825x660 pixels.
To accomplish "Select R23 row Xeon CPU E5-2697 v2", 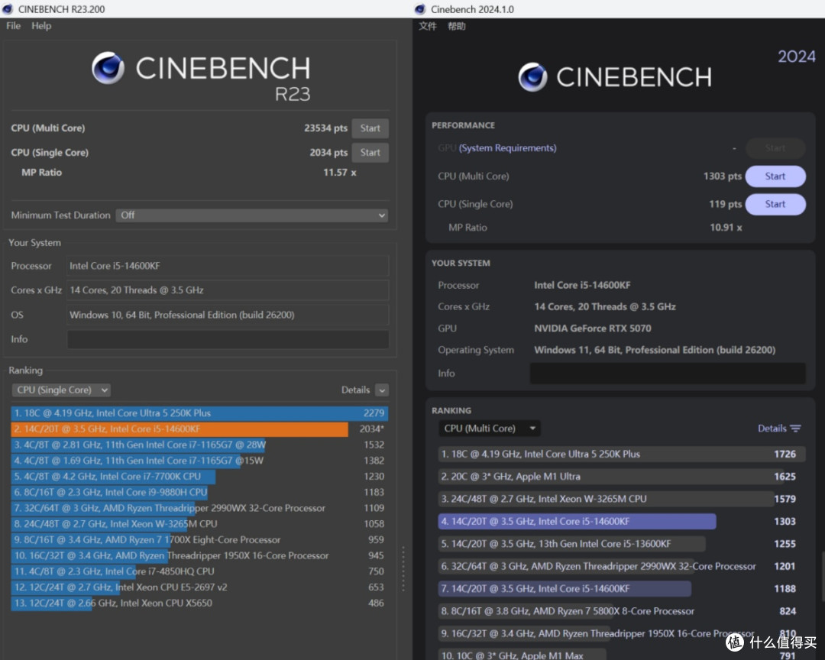I will tap(199, 587).
